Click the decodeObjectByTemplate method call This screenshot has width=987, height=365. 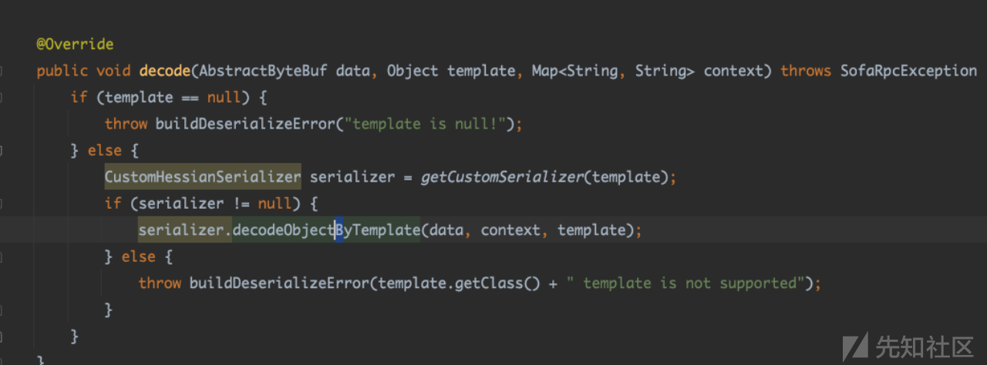326,230
